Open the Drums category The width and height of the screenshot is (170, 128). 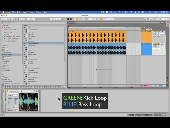6,50
